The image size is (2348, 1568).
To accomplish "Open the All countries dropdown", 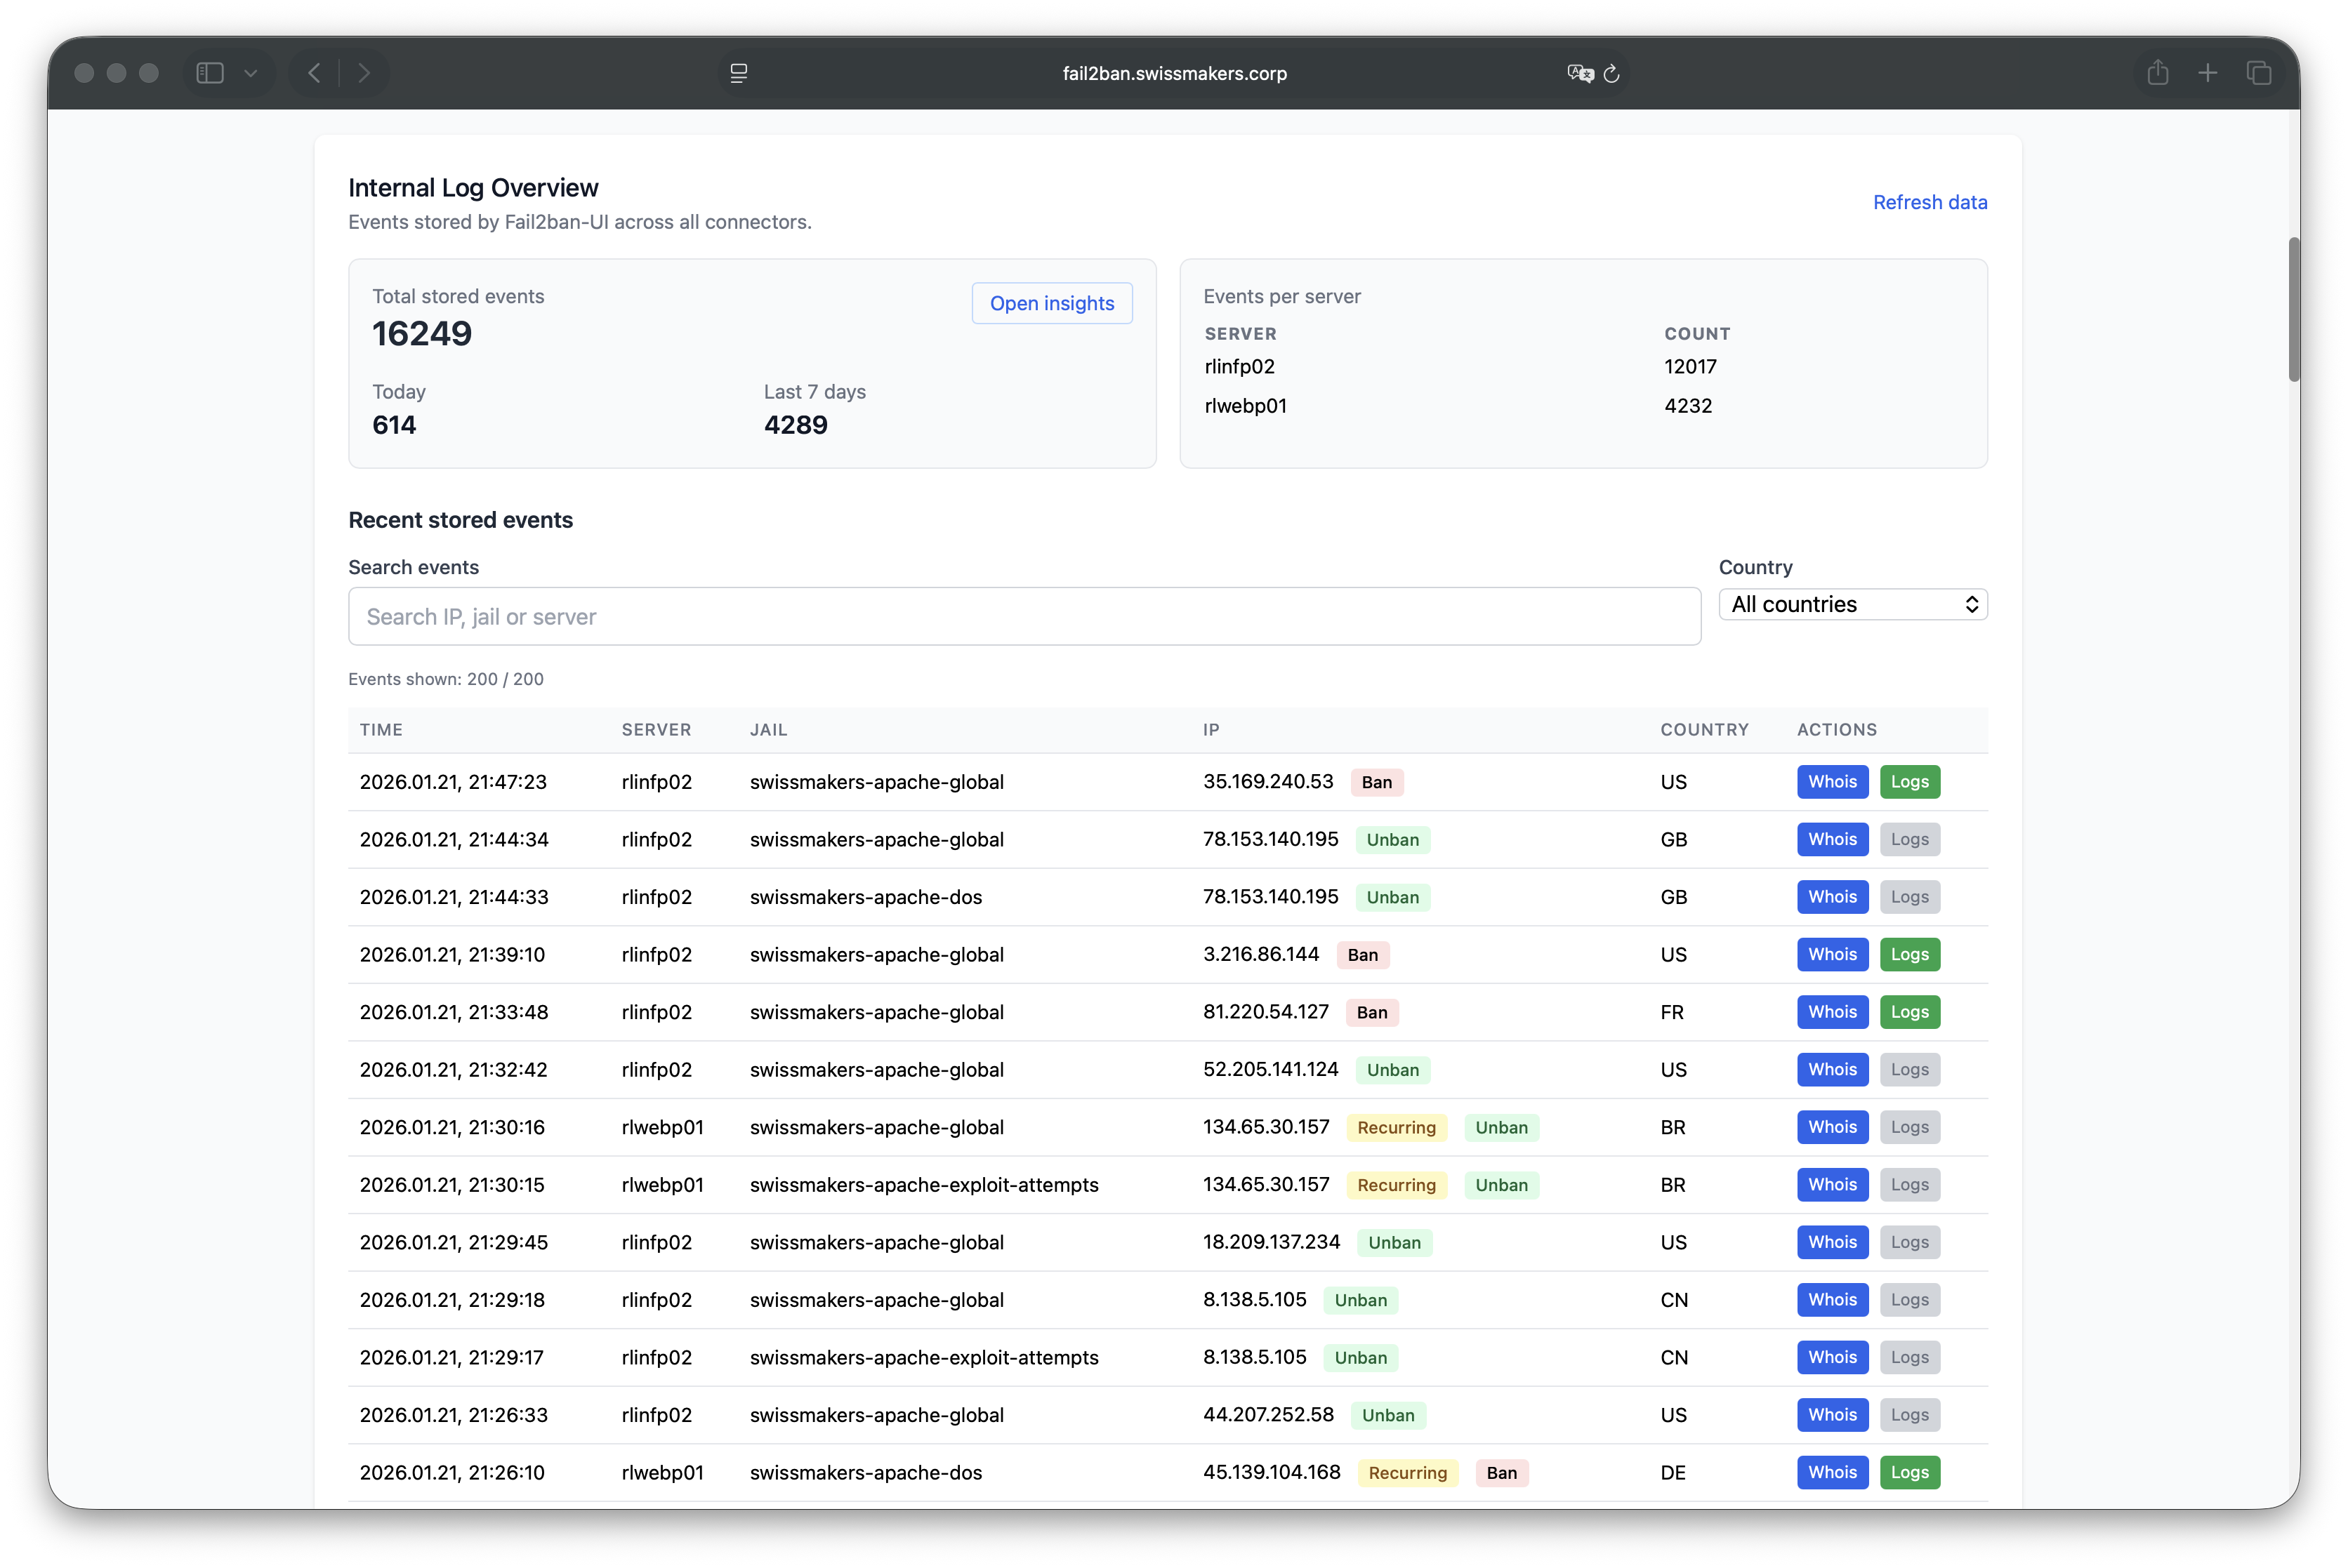I will (x=1852, y=604).
